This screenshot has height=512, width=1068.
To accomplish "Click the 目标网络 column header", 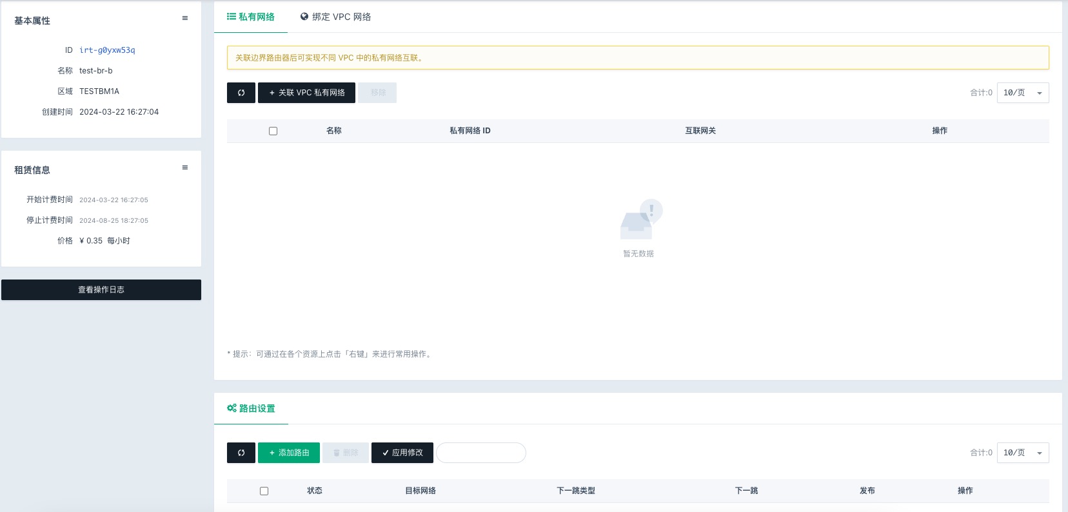I will 420,491.
